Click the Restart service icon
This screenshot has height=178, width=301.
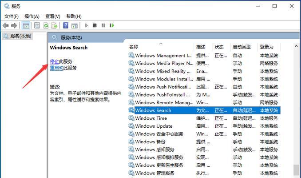coord(112,25)
